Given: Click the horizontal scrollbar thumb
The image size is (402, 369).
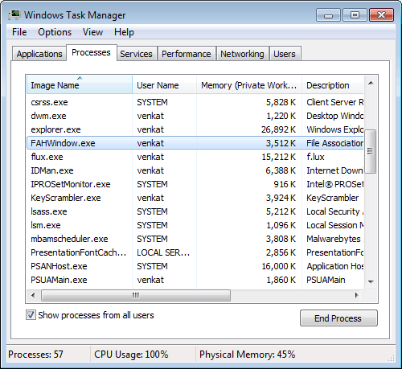Looking at the screenshot, I should (136, 295).
